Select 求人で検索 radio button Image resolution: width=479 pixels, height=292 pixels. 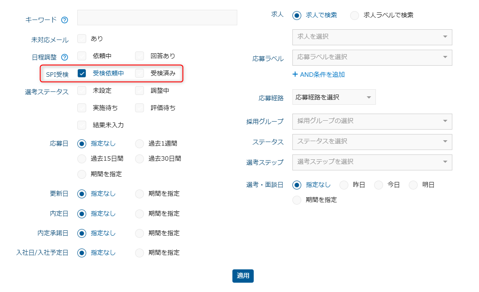pos(297,15)
